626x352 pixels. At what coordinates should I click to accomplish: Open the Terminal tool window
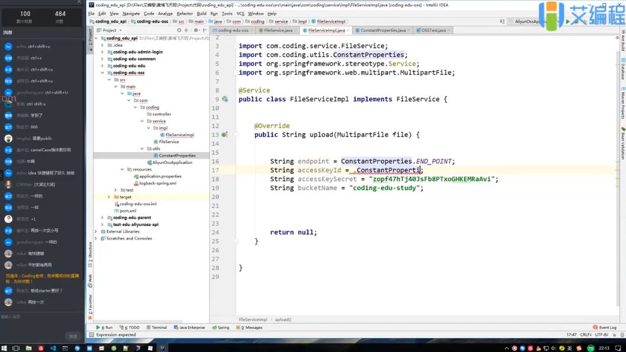click(156, 327)
